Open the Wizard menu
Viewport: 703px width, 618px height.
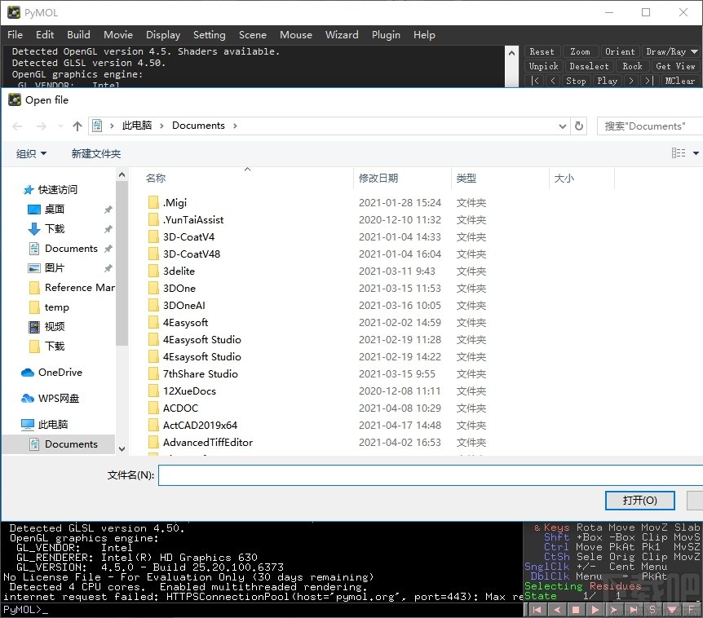tap(342, 34)
